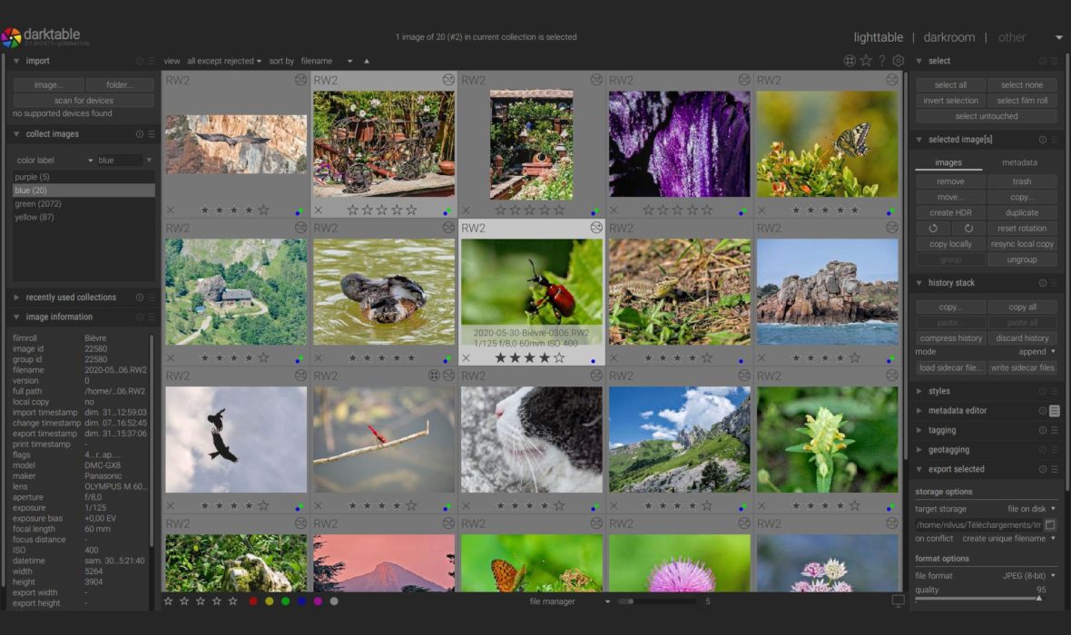Reverse the sort order with the triangle toggle
This screenshot has height=635, width=1071.
click(x=367, y=61)
